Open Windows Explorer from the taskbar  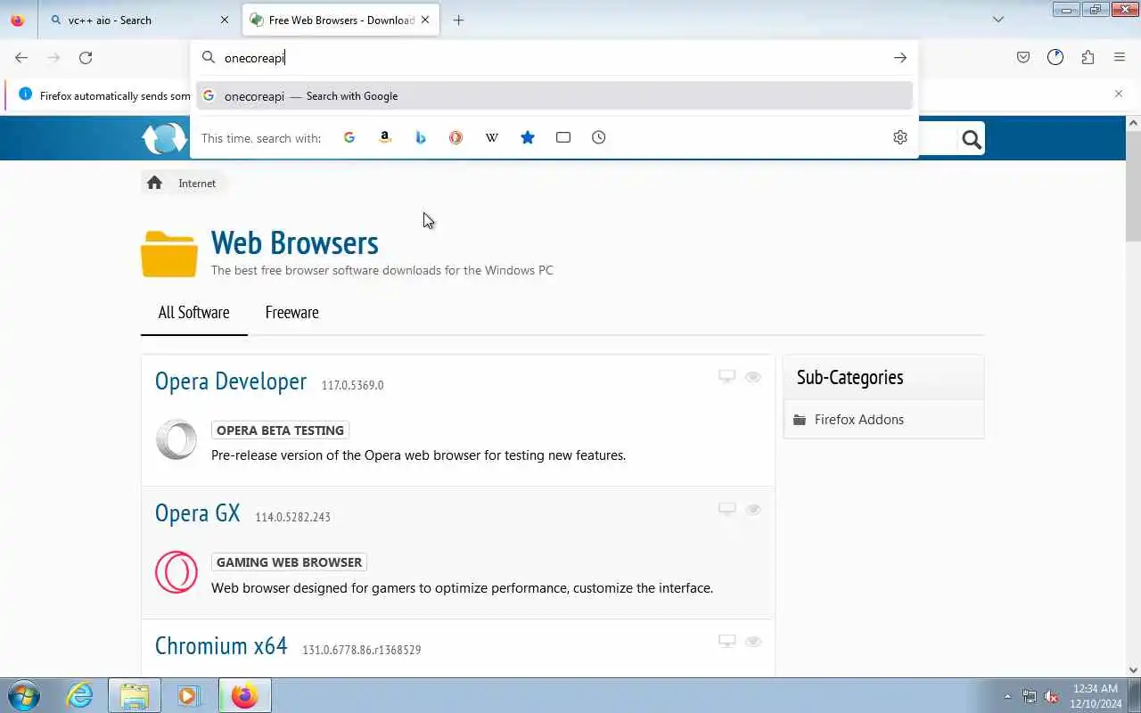(135, 695)
